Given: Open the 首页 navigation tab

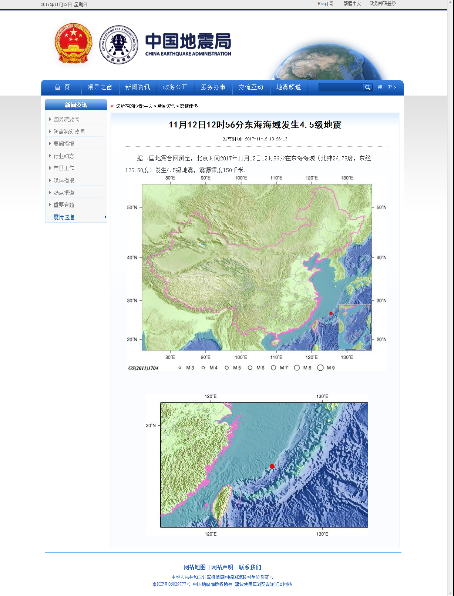Looking at the screenshot, I should coord(62,87).
